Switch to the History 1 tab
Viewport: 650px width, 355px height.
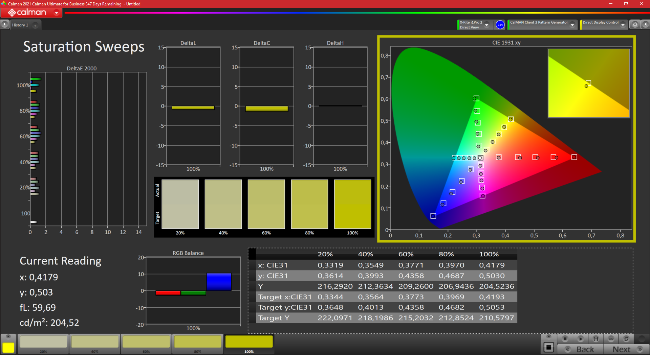click(x=20, y=25)
